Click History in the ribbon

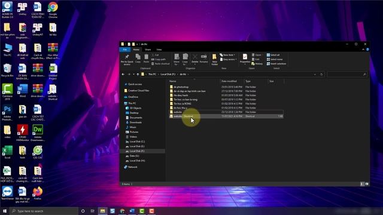pyautogui.click(x=257, y=64)
